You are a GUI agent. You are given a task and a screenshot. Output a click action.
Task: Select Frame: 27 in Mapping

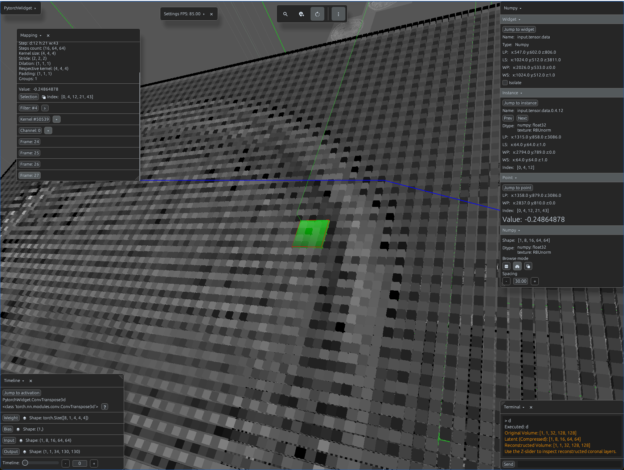pos(29,176)
